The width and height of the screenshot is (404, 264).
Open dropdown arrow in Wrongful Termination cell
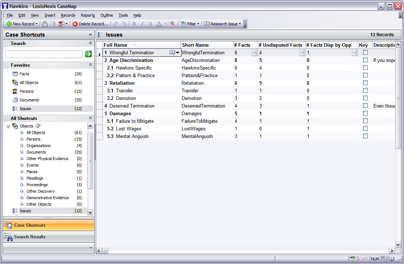[x=178, y=53]
